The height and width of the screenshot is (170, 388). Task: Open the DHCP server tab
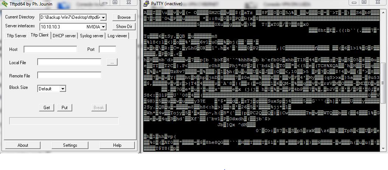point(64,36)
